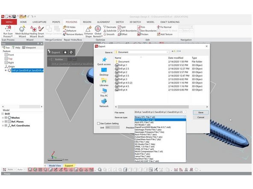
Task: Launch the Mesh Buildup Wizard
Action: pyautogui.click(x=22, y=31)
